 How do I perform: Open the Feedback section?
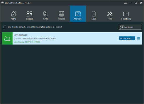[126, 15]
